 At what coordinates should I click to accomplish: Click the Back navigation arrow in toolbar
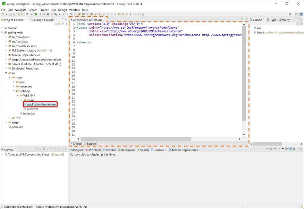coord(127,14)
